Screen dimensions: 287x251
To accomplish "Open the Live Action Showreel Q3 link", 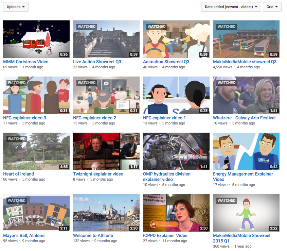I will tap(97, 62).
